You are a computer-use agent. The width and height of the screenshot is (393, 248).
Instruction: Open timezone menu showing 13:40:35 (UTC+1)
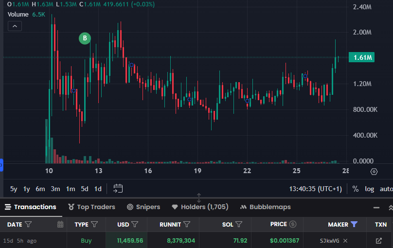(x=316, y=189)
